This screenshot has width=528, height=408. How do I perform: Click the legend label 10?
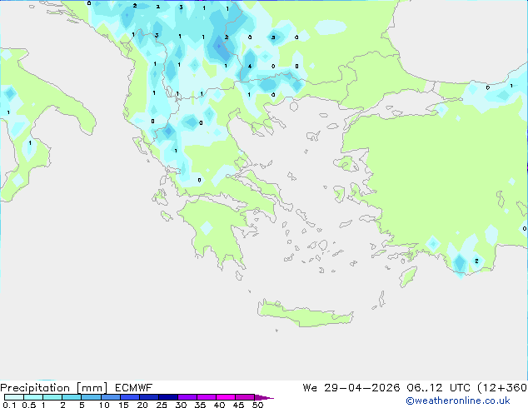point(104,405)
